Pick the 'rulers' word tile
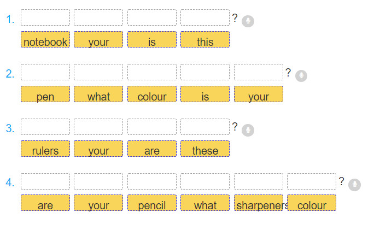The image size is (380, 230). [x=45, y=149]
